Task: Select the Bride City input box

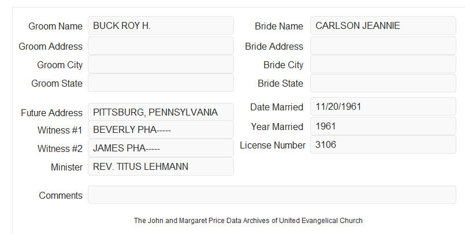Action: click(x=383, y=64)
